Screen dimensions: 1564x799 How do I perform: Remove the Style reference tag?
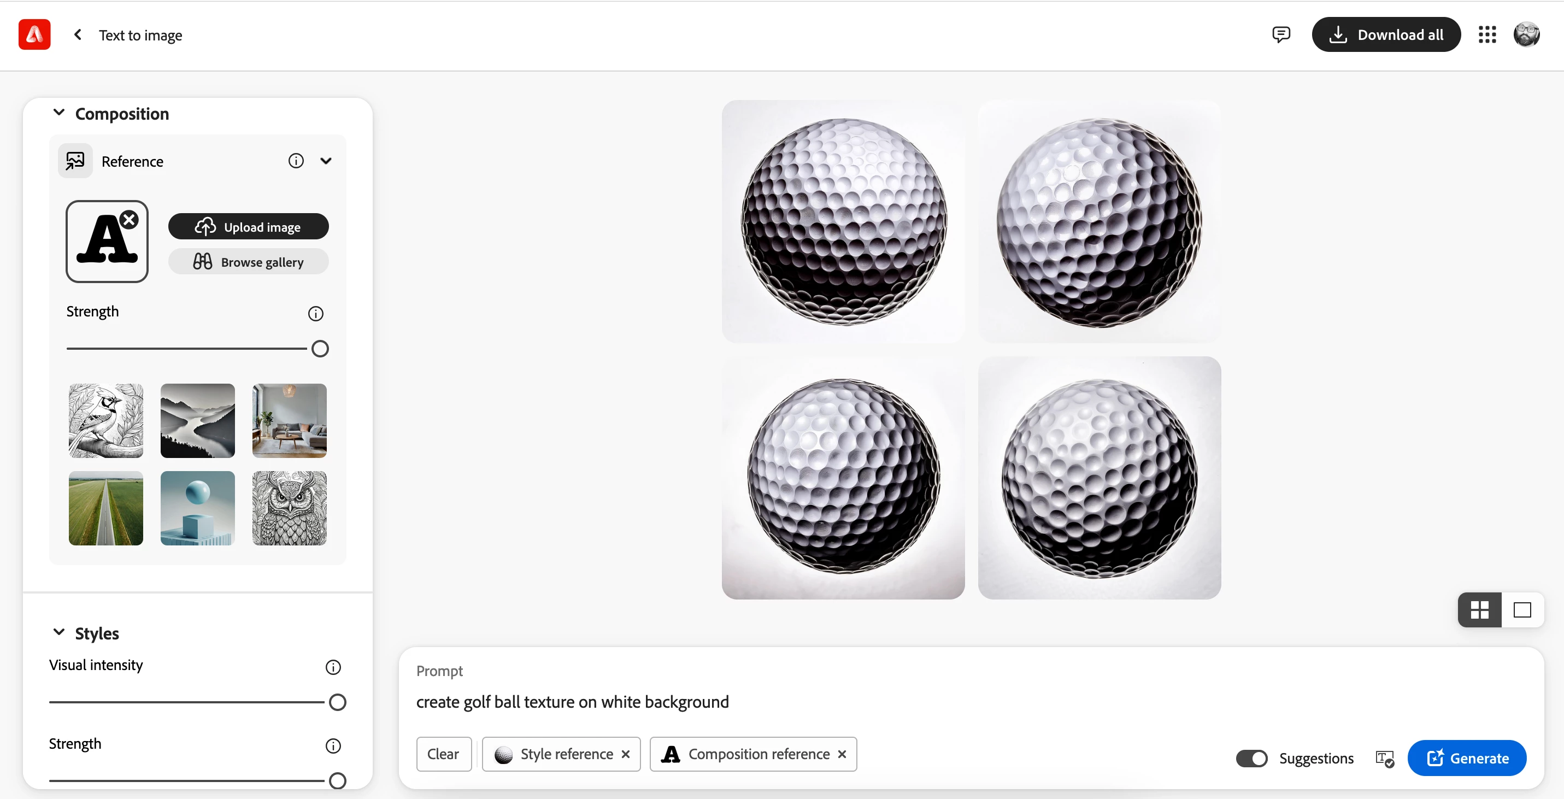626,754
